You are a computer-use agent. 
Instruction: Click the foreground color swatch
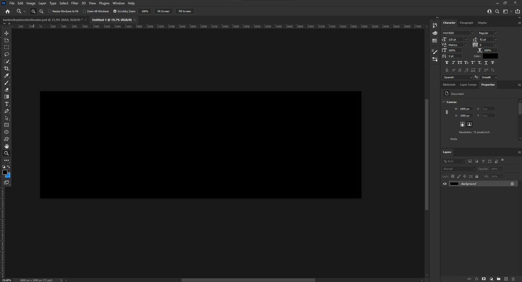click(5, 172)
